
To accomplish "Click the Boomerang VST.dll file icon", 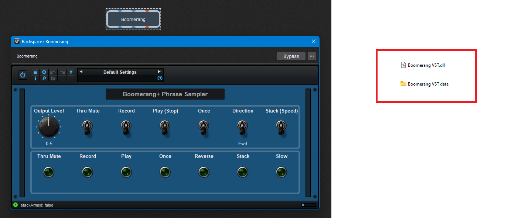I will click(x=403, y=65).
